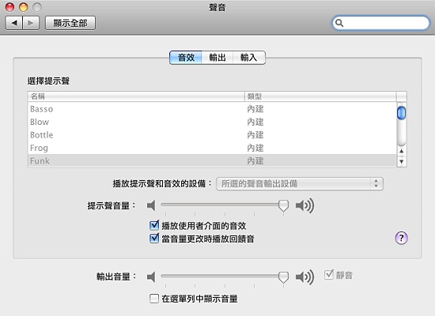Open the 所選的聲音輸出設備 dropdown
The width and height of the screenshot is (435, 316).
[300, 183]
